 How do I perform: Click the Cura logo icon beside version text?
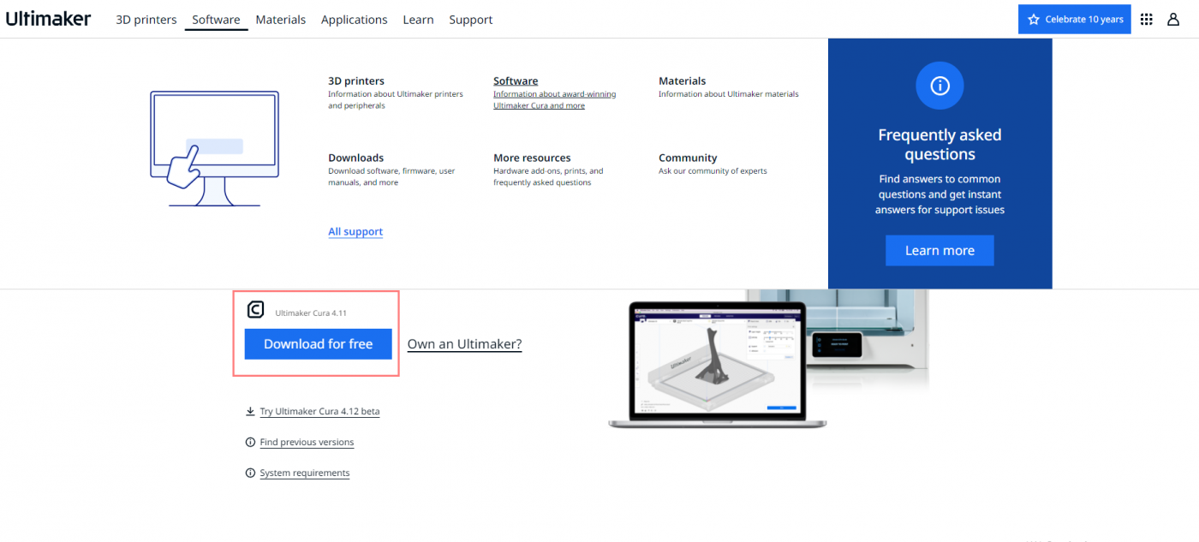pyautogui.click(x=255, y=310)
